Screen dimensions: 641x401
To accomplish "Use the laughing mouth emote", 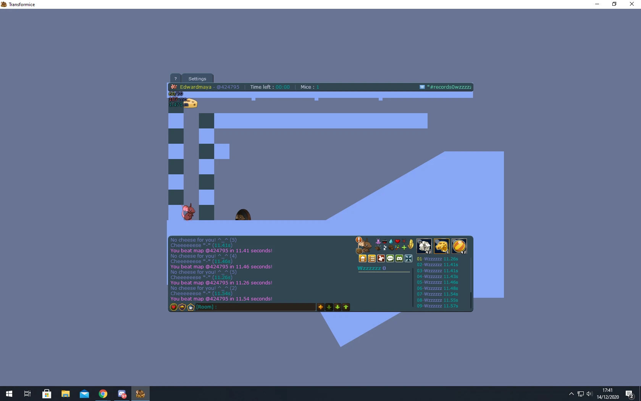I will click(x=384, y=241).
